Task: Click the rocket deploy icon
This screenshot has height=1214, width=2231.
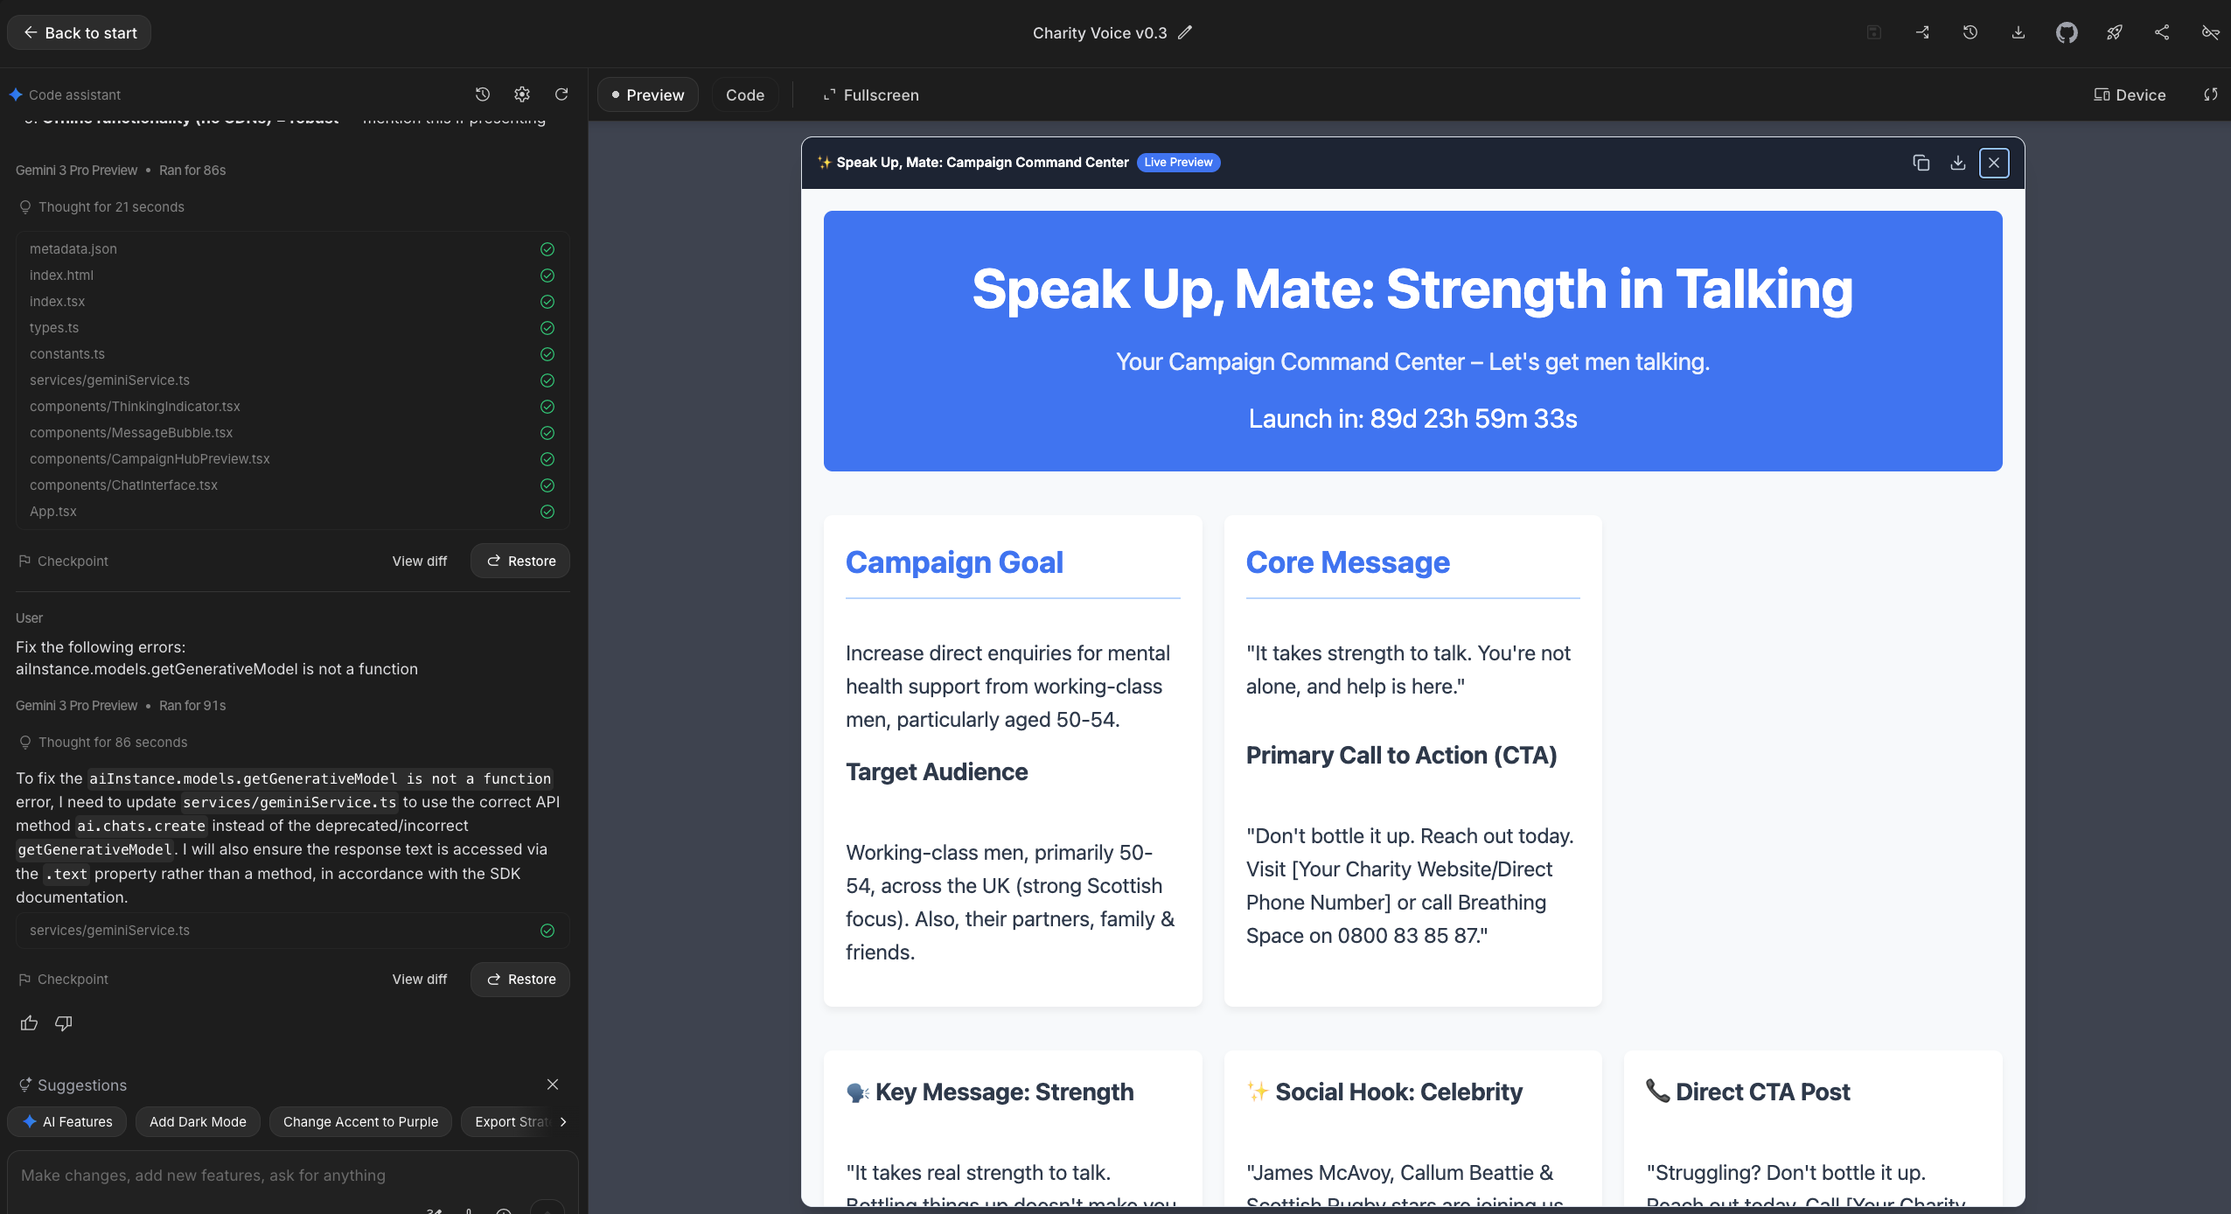Action: click(x=2114, y=32)
